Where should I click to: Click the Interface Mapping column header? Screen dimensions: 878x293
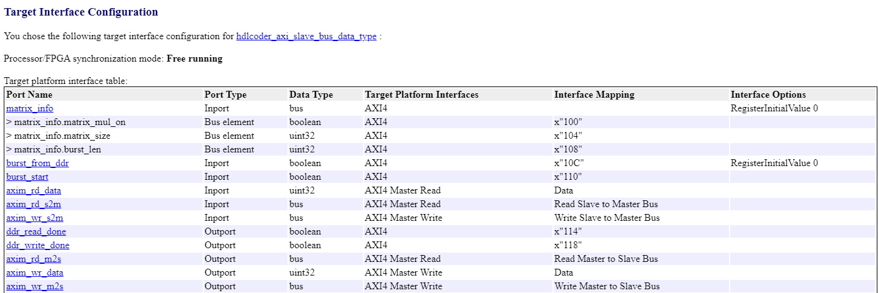[594, 95]
